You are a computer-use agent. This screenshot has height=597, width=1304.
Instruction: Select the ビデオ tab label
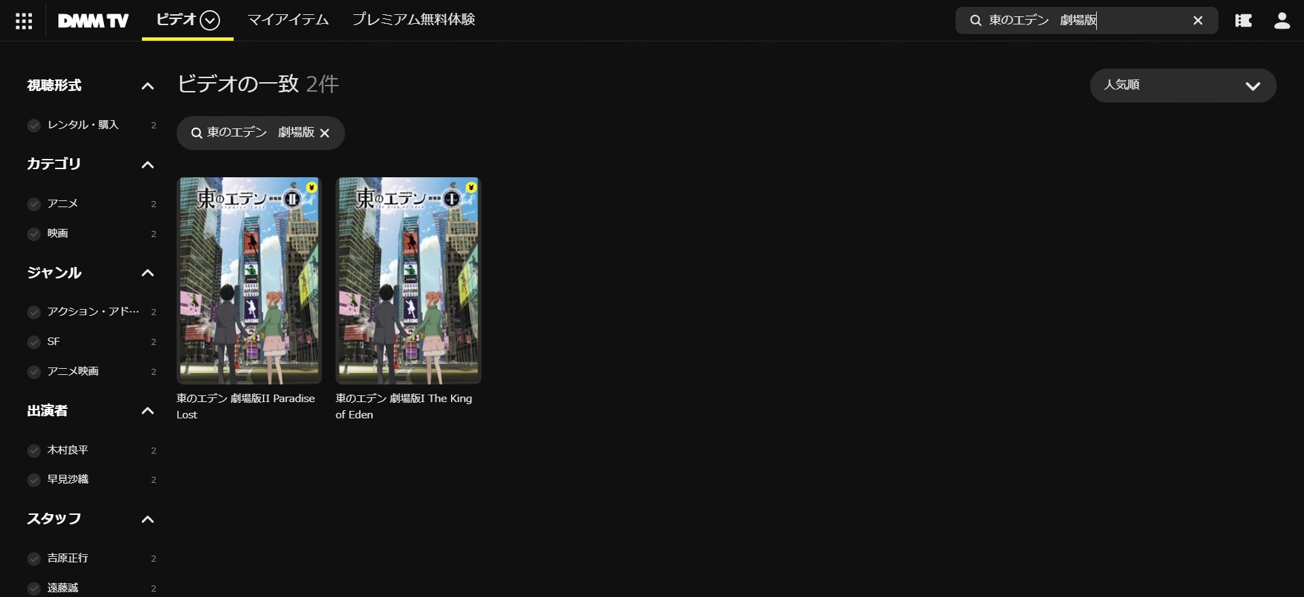pos(176,20)
